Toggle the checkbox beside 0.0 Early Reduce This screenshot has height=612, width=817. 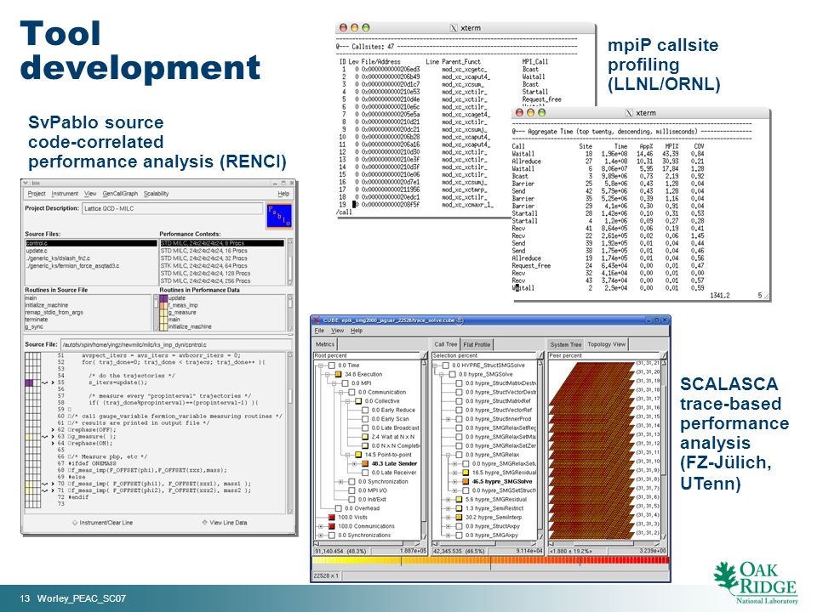(x=365, y=410)
